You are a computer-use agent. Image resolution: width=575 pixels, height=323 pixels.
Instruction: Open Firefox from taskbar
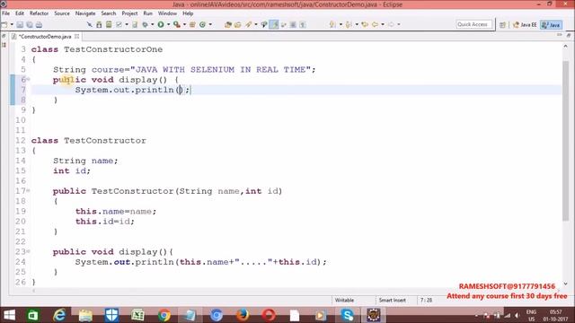[x=243, y=315]
